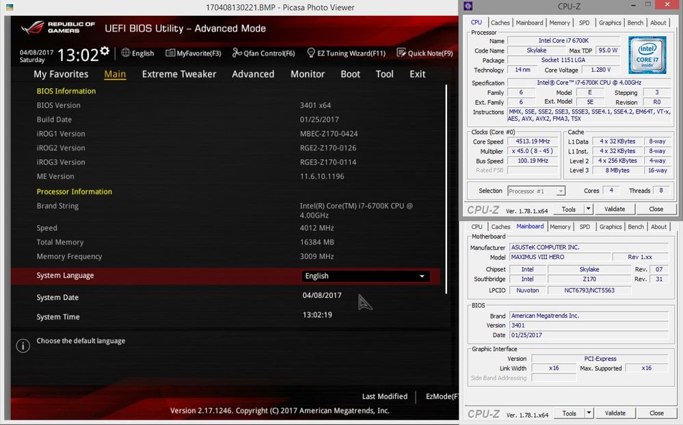Click Tools button in CPU-Z Motherboard window

coord(569,413)
